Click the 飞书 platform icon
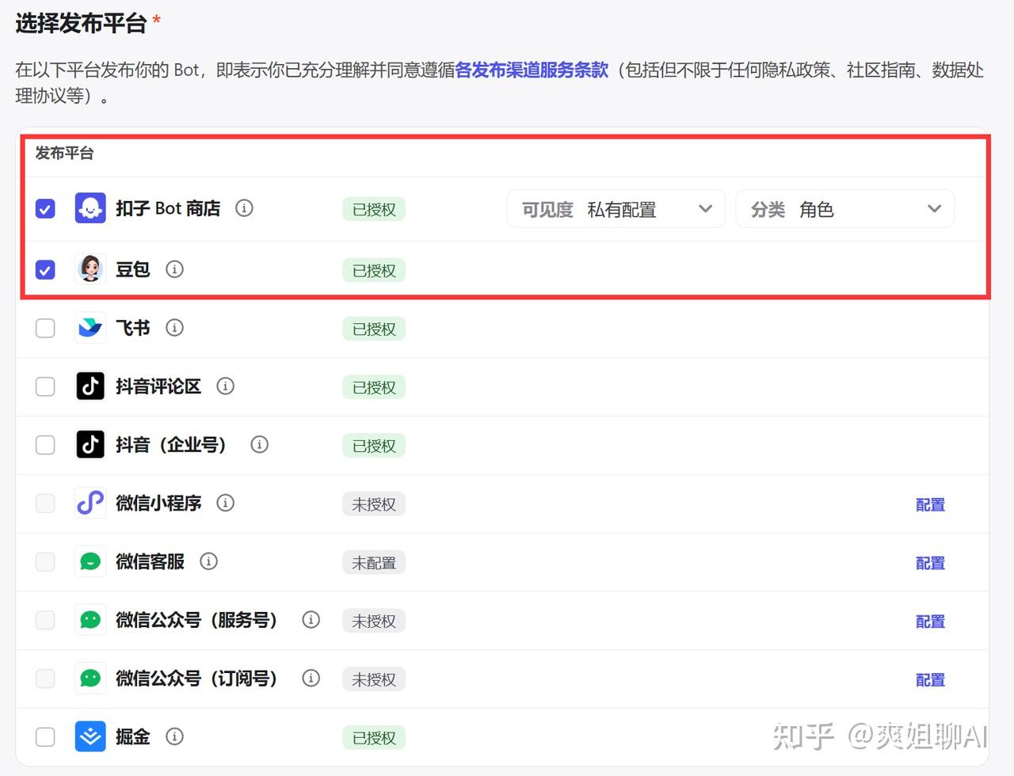Viewport: 1014px width, 776px height. pyautogui.click(x=90, y=328)
